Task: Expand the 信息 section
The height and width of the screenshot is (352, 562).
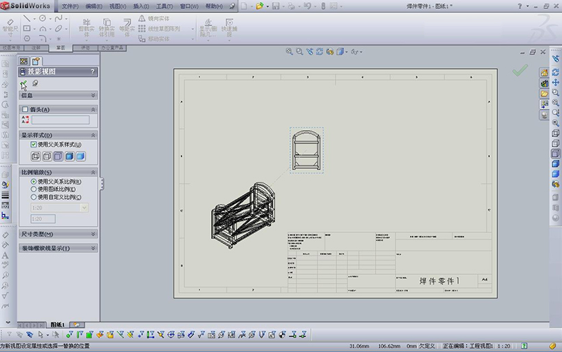Action: (93, 95)
